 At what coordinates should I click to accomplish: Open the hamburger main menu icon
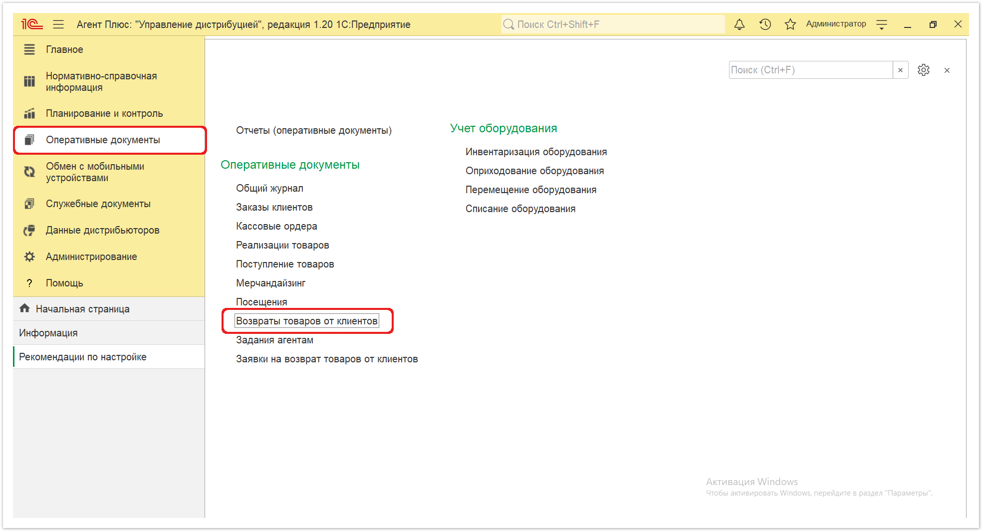[x=58, y=24]
